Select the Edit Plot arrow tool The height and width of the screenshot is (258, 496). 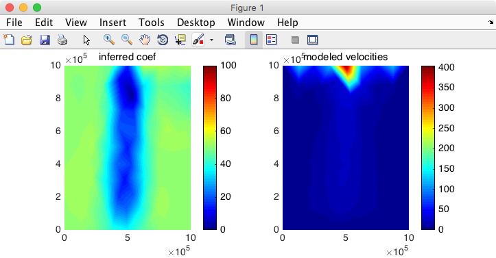86,40
